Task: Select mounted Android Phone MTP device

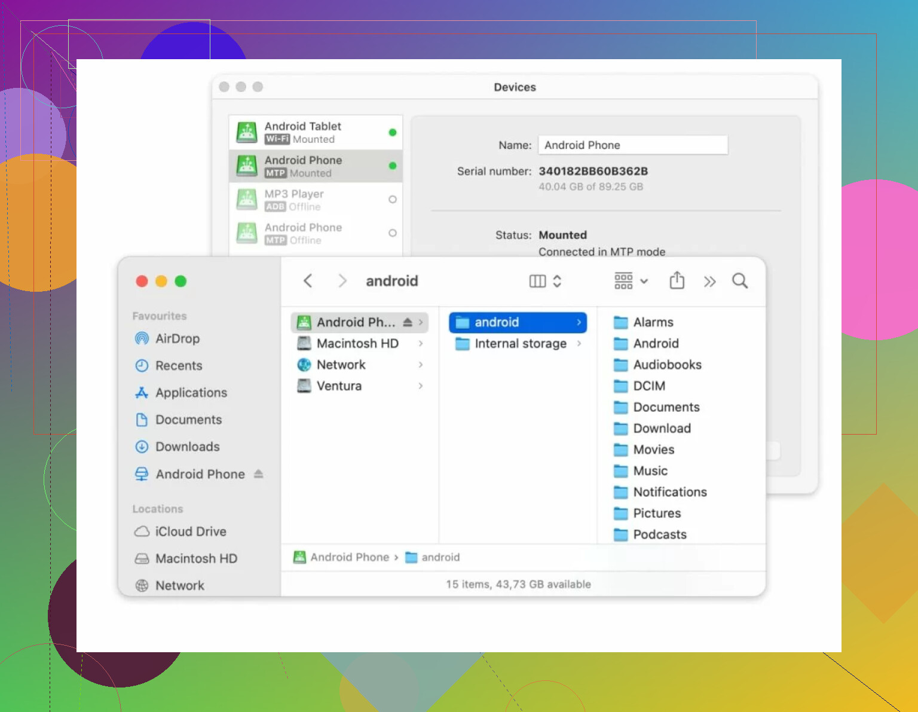Action: coord(316,166)
